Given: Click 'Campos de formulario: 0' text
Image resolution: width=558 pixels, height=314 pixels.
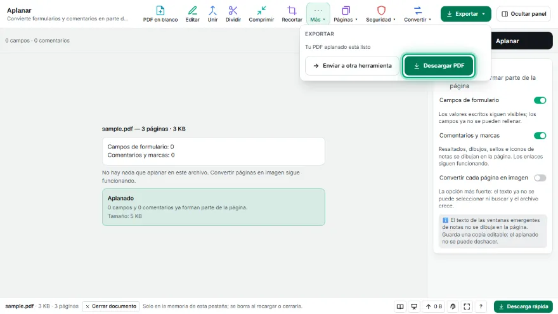Looking at the screenshot, I should pyautogui.click(x=141, y=147).
